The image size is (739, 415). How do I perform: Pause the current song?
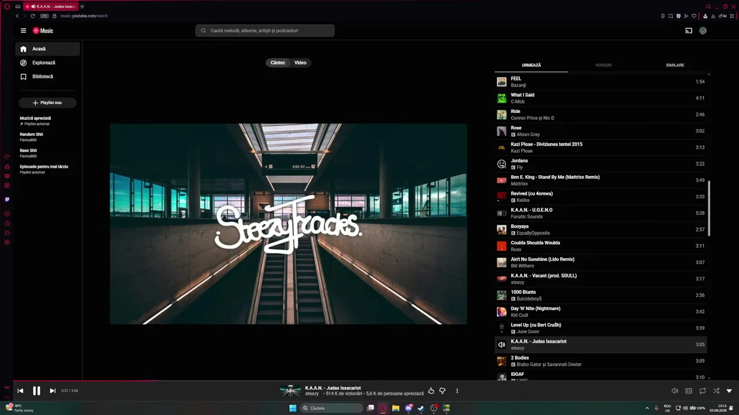click(x=36, y=391)
